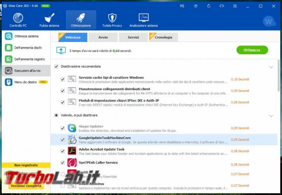The width and height of the screenshot is (282, 195).
Task: Click the Adobe Acrobat Update Task title
Action: coord(102,149)
